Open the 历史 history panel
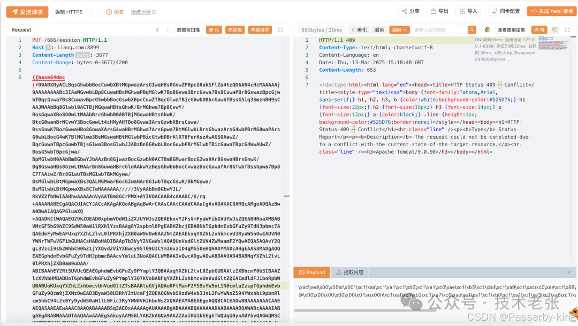The width and height of the screenshot is (578, 326). tap(115, 12)
